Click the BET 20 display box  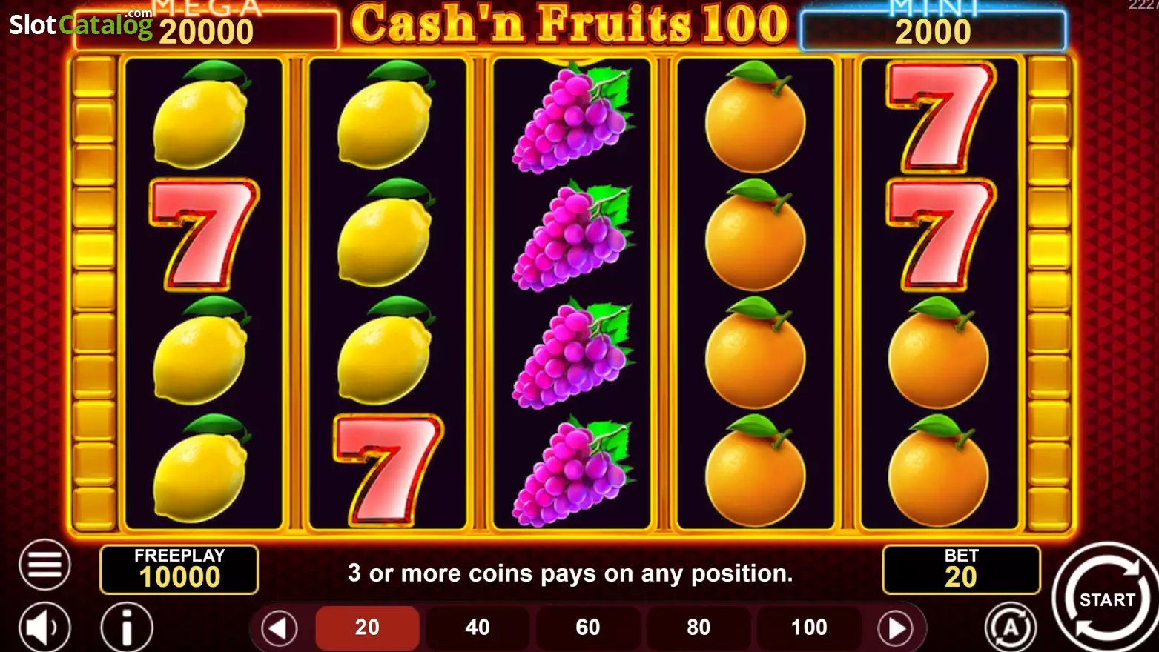[x=961, y=570]
